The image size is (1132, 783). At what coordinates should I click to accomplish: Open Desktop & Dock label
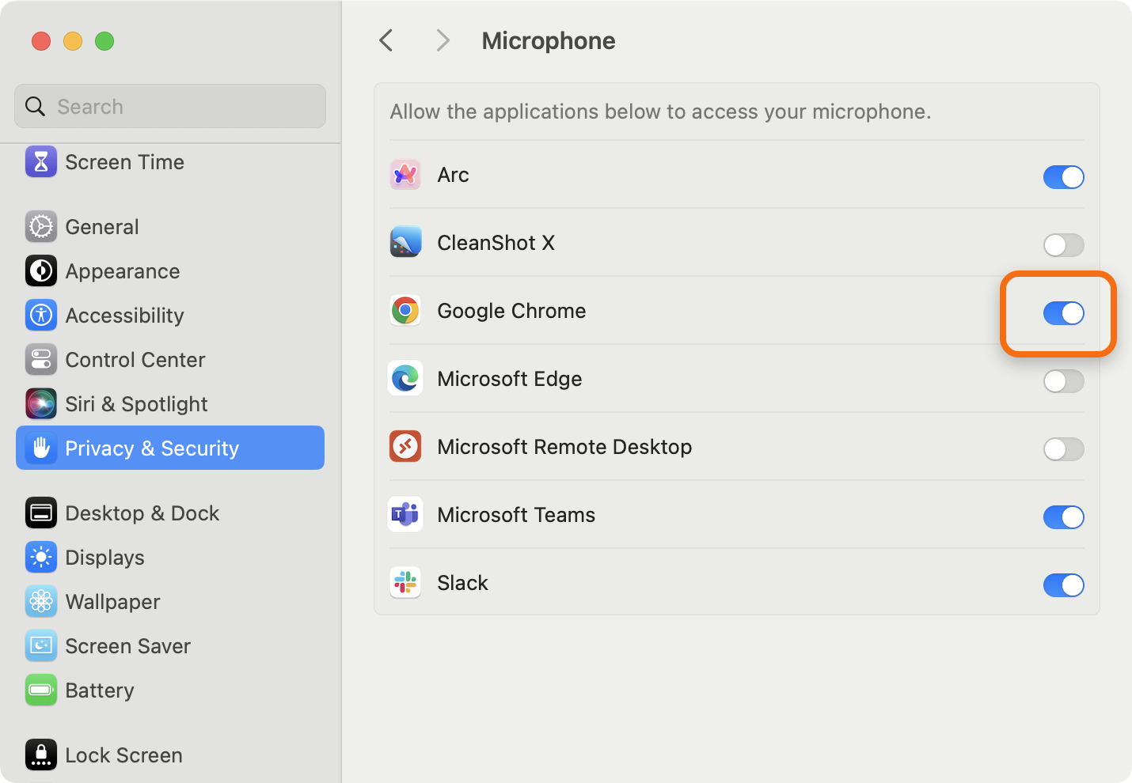(142, 513)
